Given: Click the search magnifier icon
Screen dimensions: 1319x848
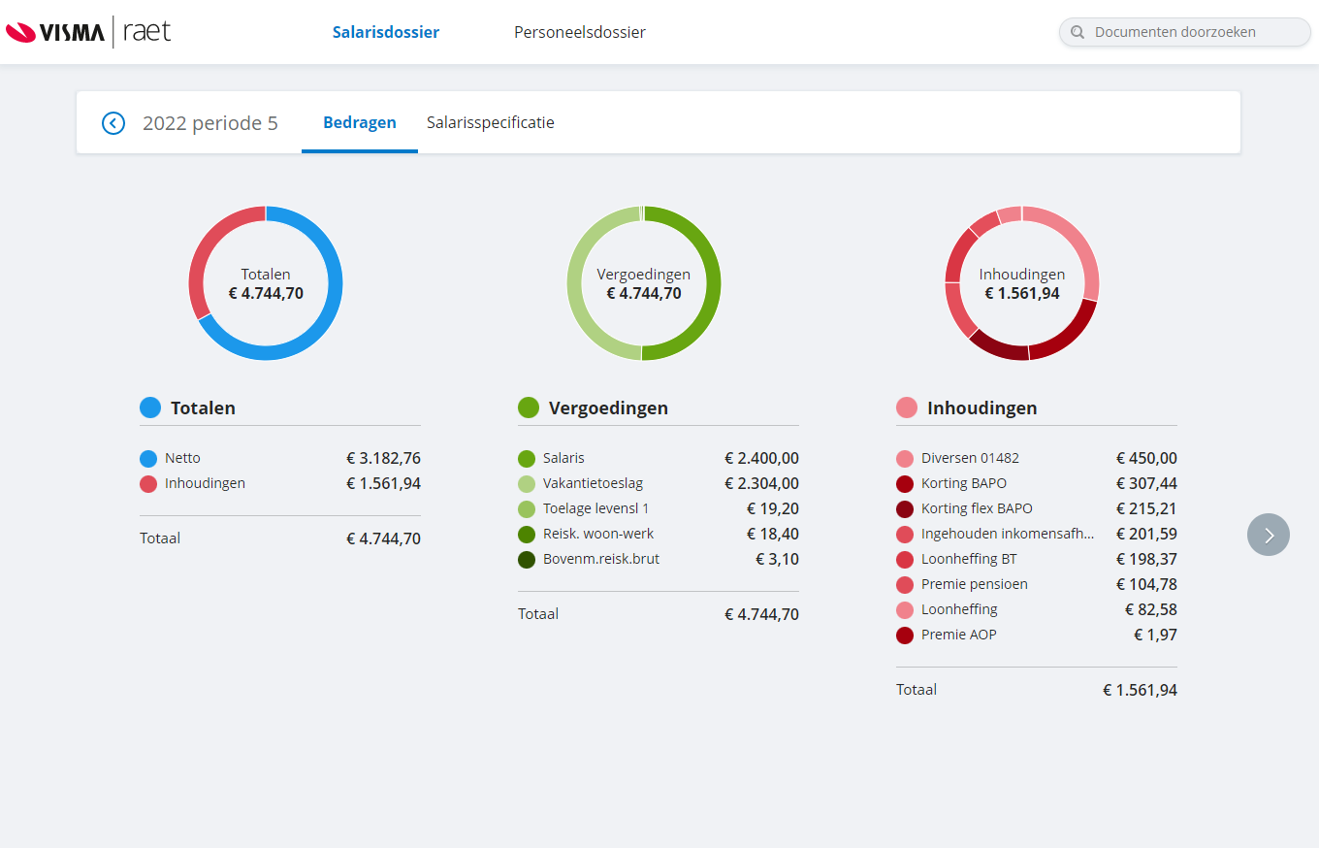Looking at the screenshot, I should click(1077, 31).
